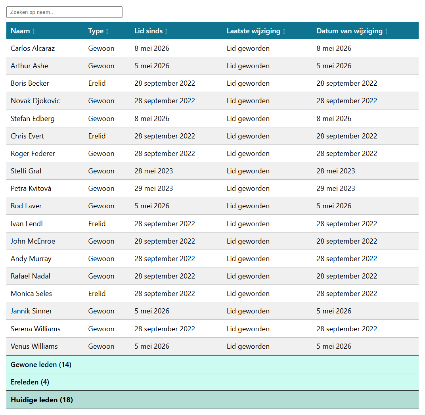Viewport: 425px width, 415px height.
Task: Click '29 mei 2023' Lid sinds for Petra Kvitová
Action: point(154,188)
